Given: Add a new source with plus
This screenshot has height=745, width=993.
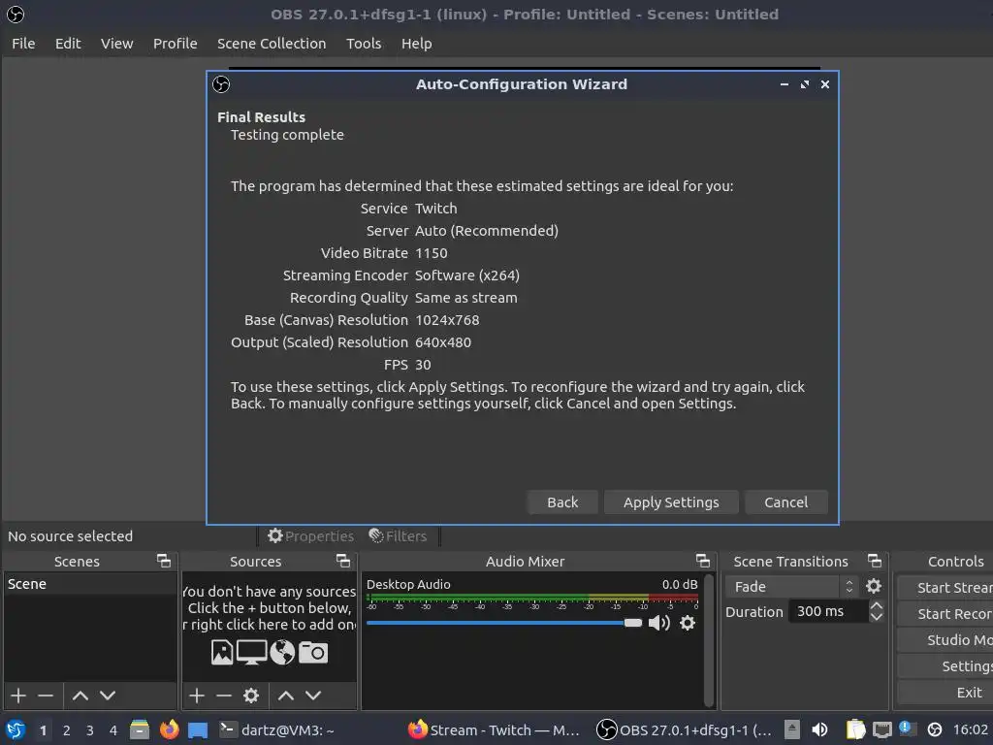Looking at the screenshot, I should pos(197,696).
